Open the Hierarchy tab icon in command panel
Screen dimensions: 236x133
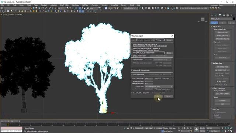[x=220, y=16]
